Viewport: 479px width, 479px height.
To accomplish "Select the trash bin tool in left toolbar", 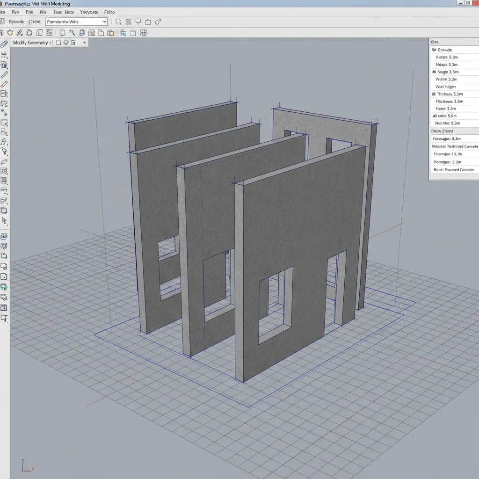I will 4,65.
